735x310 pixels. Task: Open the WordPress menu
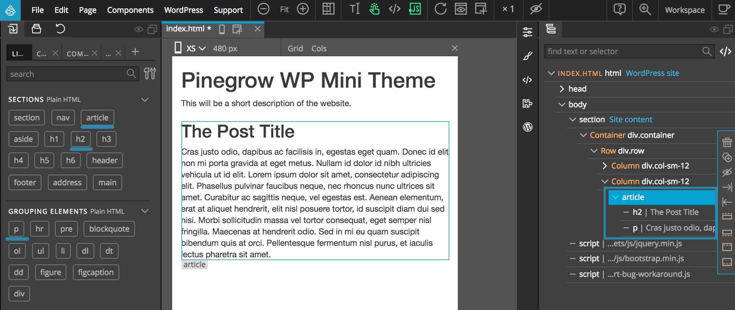(184, 10)
